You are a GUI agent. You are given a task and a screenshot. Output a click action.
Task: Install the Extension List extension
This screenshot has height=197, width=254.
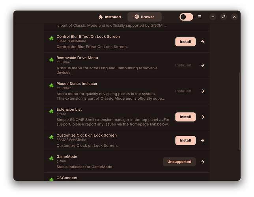click(185, 117)
